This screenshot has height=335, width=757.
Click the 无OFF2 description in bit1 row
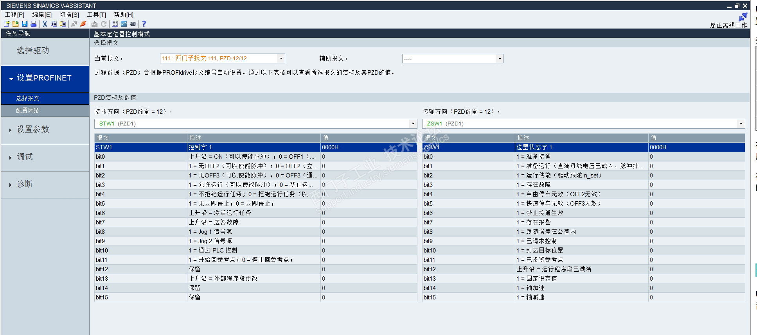tap(254, 166)
